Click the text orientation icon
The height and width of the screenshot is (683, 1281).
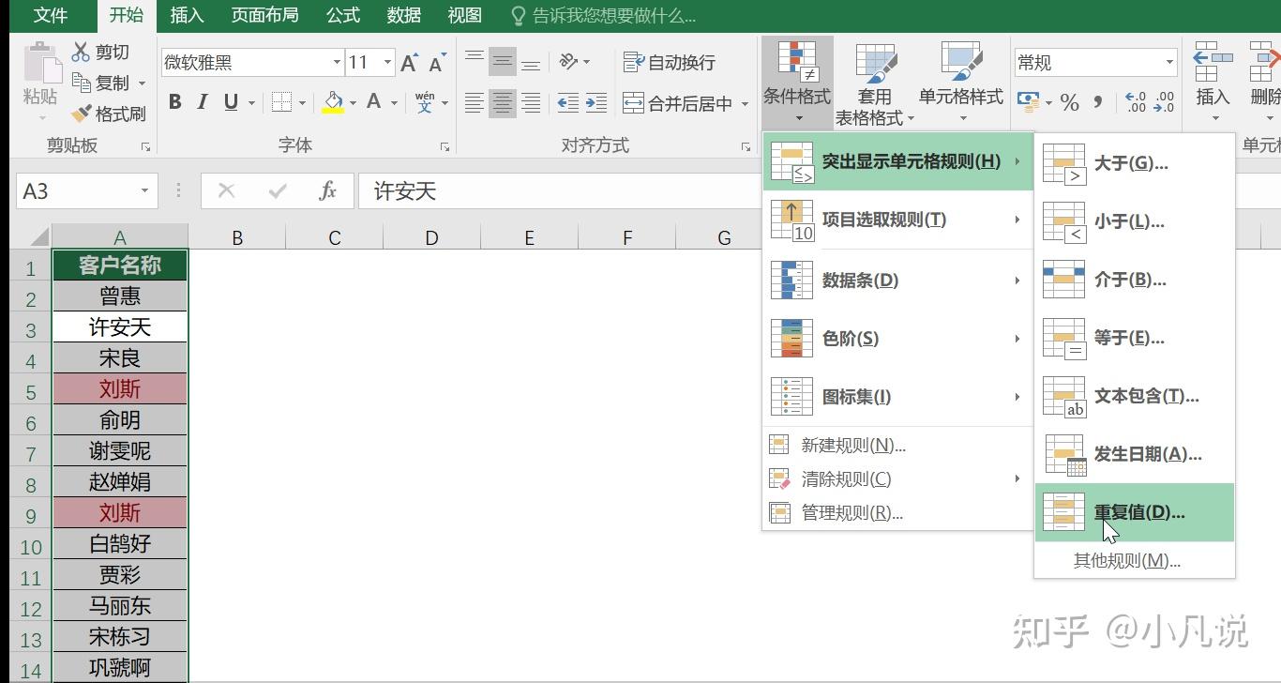pyautogui.click(x=568, y=62)
